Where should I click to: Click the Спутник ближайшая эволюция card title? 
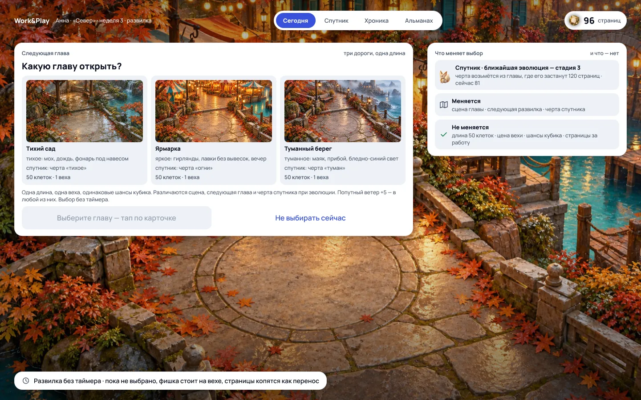(x=518, y=68)
